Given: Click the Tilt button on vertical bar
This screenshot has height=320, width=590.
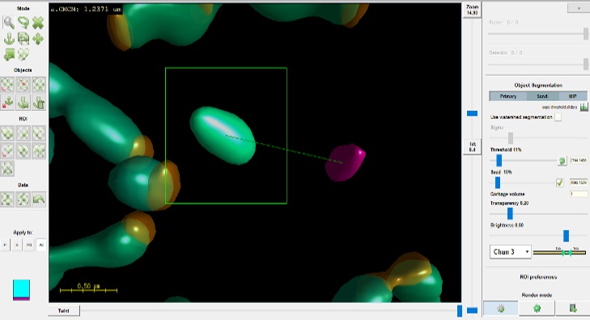Looking at the screenshot, I should (x=472, y=146).
